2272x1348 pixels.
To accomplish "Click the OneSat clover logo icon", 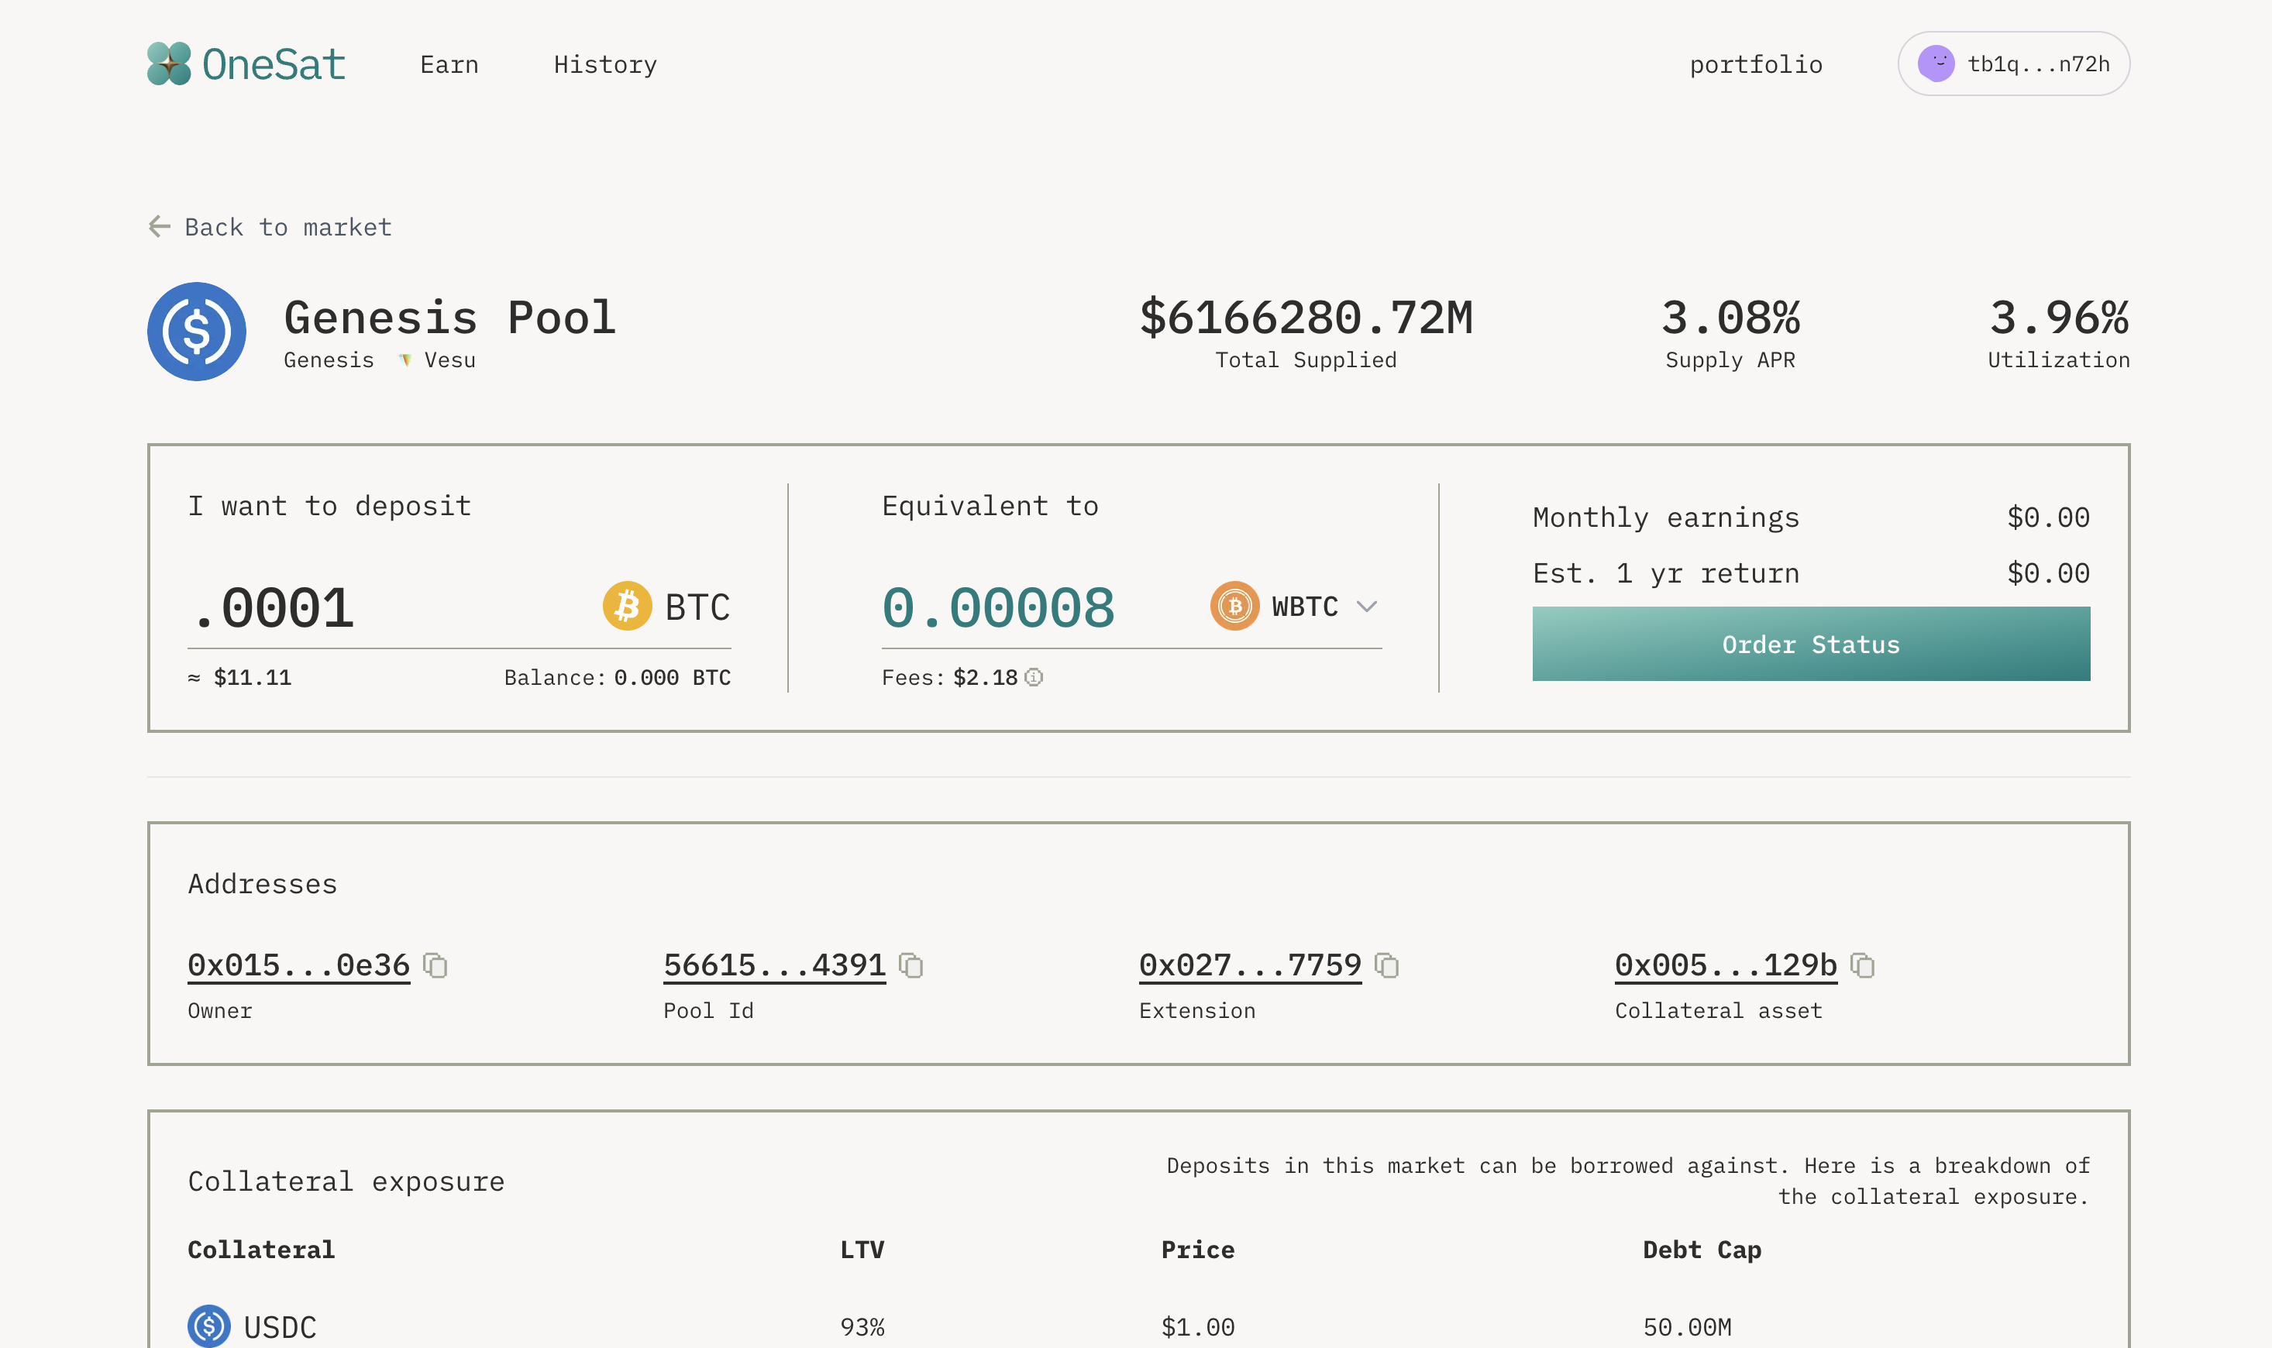I will tap(169, 64).
